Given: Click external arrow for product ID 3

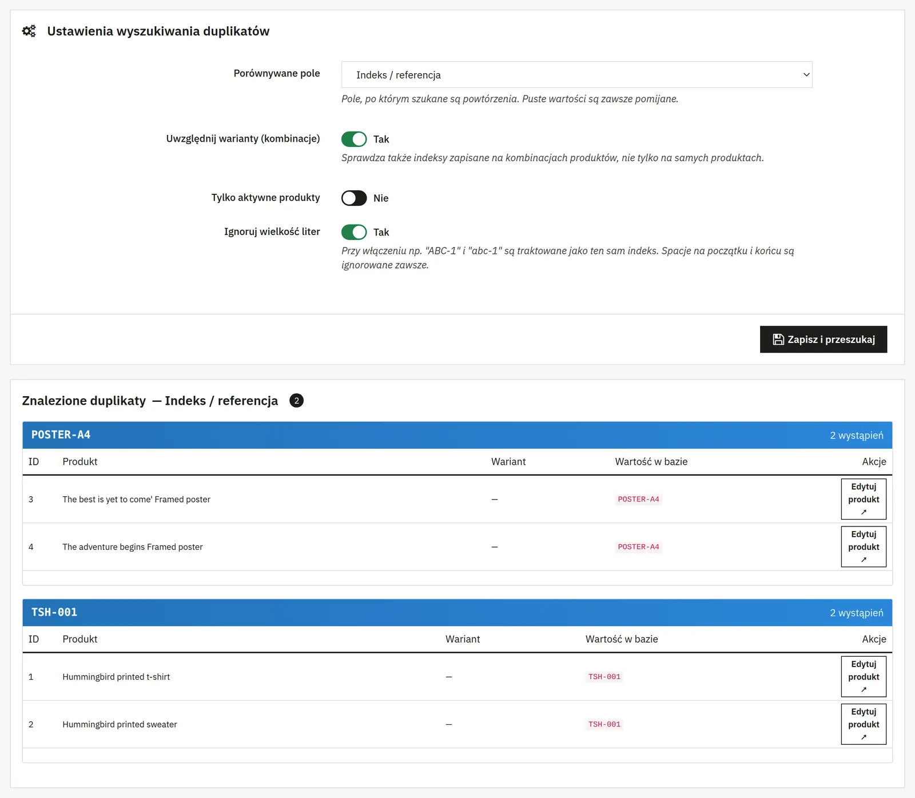Looking at the screenshot, I should (x=864, y=512).
